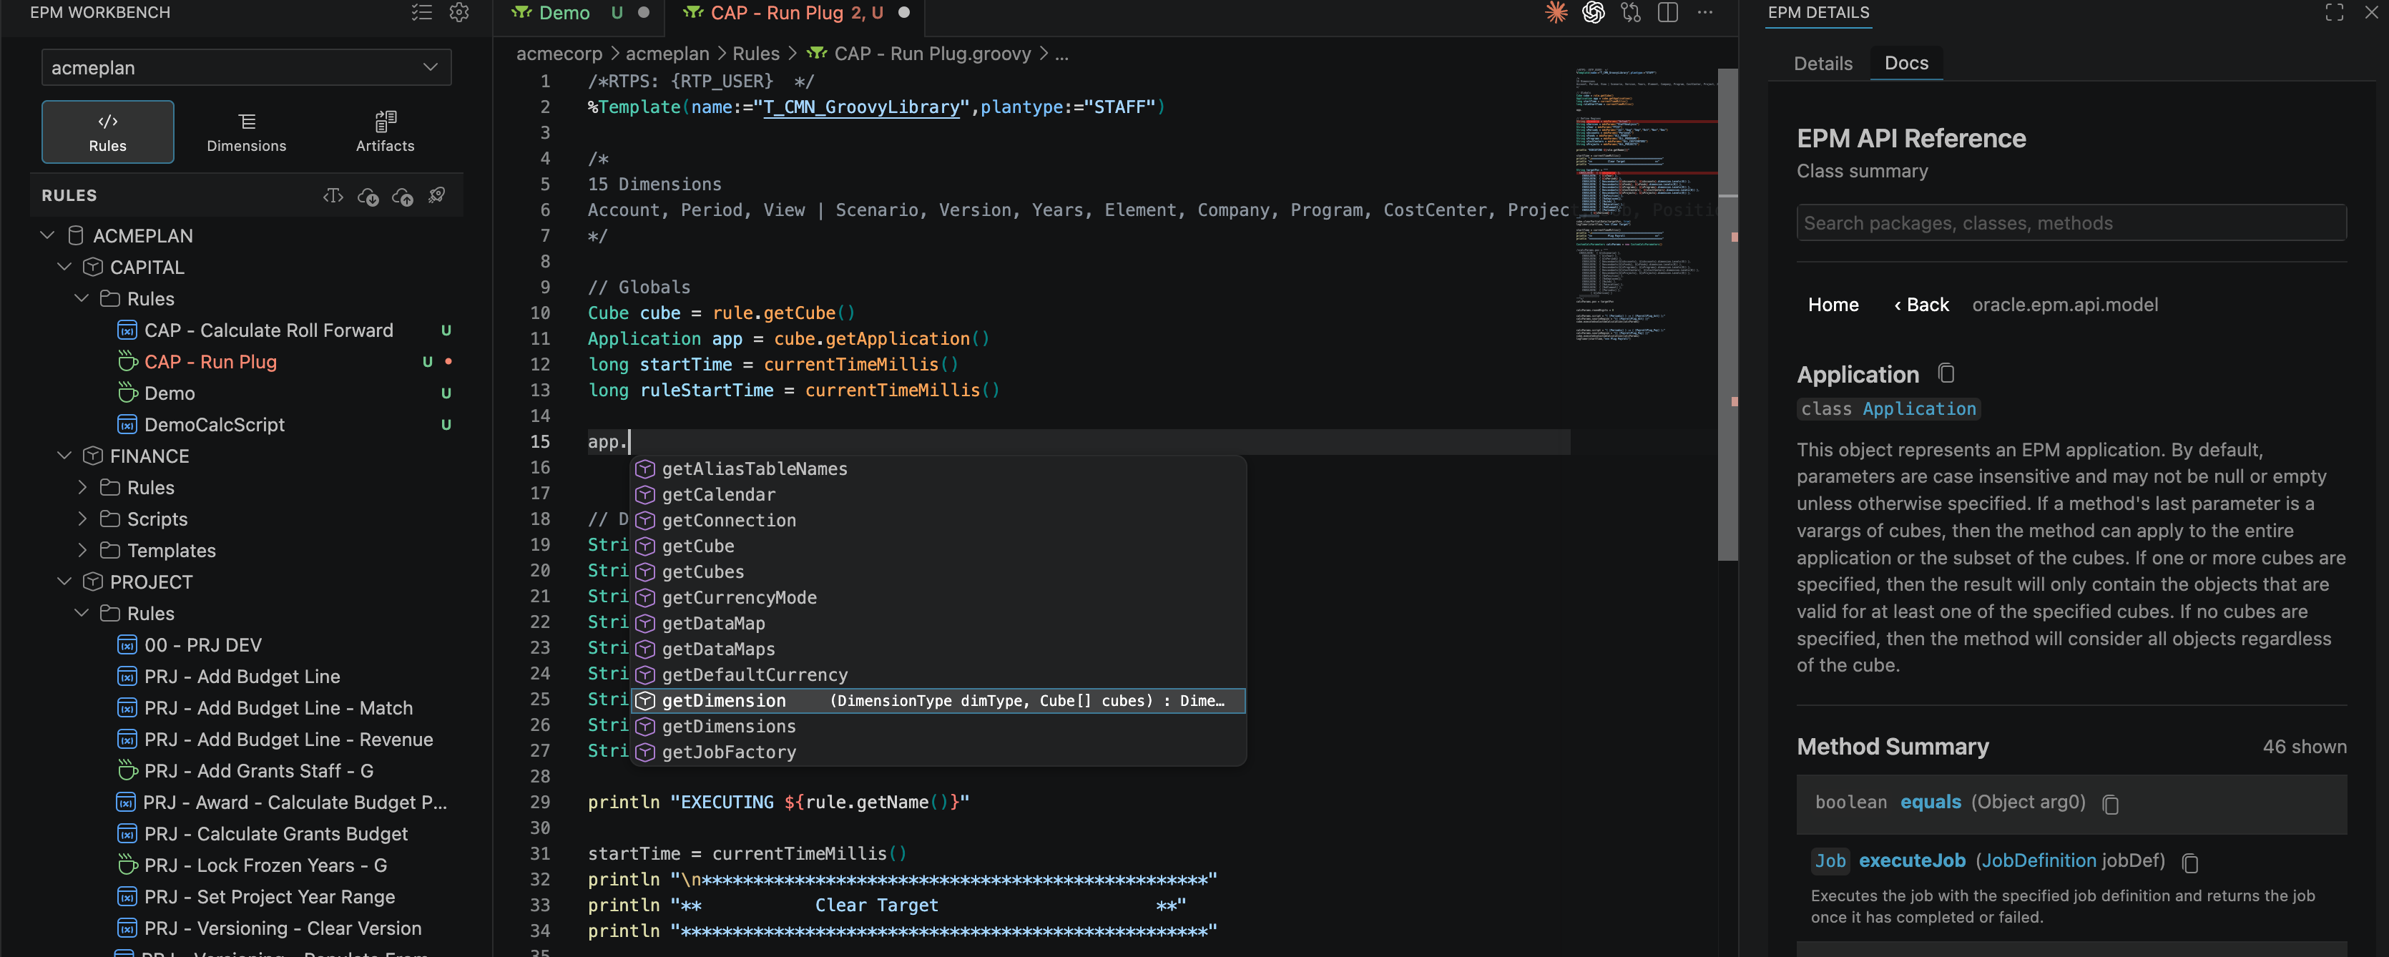The height and width of the screenshot is (957, 2389).
Task: Expand the FINANCE Rules folder
Action: (x=82, y=487)
